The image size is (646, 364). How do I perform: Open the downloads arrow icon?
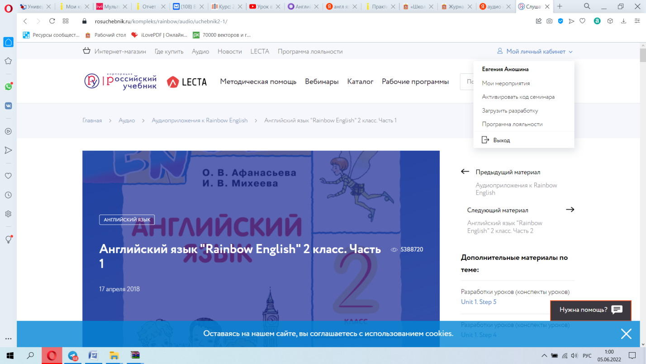point(623,21)
